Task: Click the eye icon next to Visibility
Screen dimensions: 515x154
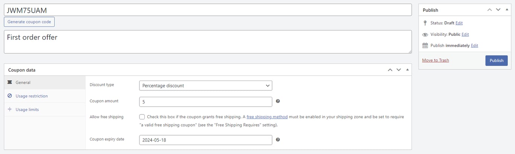Action: 425,34
